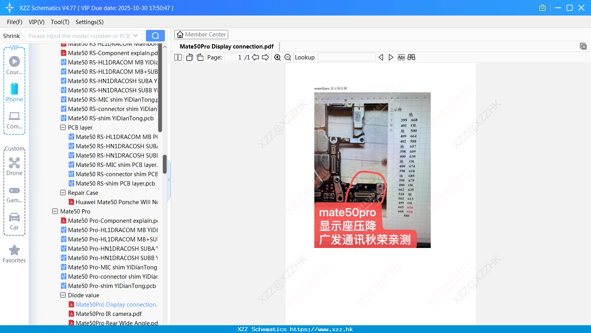Screen dimensions: 591x333
Task: Rotate the PDF page clockwise
Action: tap(200, 57)
